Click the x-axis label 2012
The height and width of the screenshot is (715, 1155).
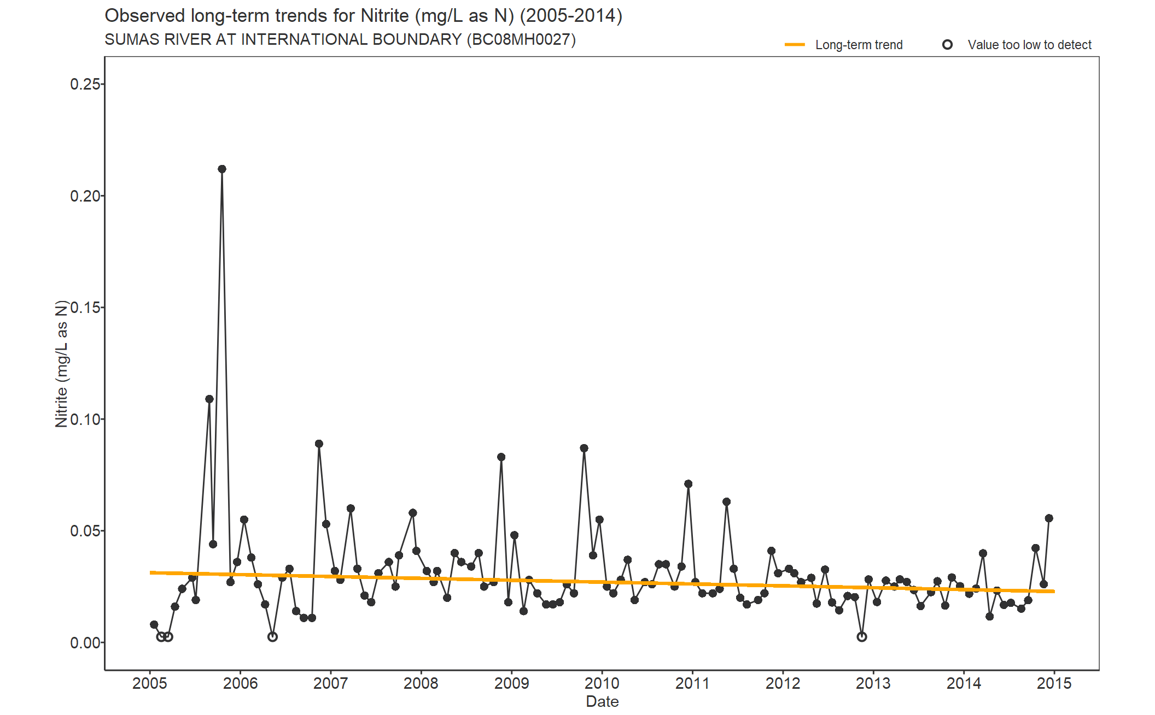[783, 683]
